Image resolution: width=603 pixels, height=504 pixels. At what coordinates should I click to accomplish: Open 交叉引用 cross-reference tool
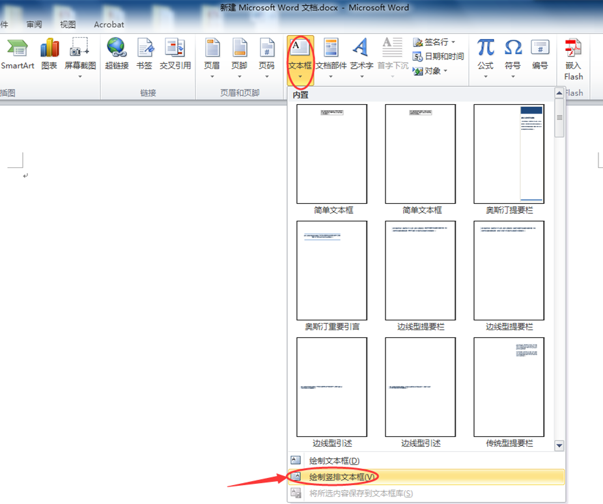pyautogui.click(x=175, y=54)
